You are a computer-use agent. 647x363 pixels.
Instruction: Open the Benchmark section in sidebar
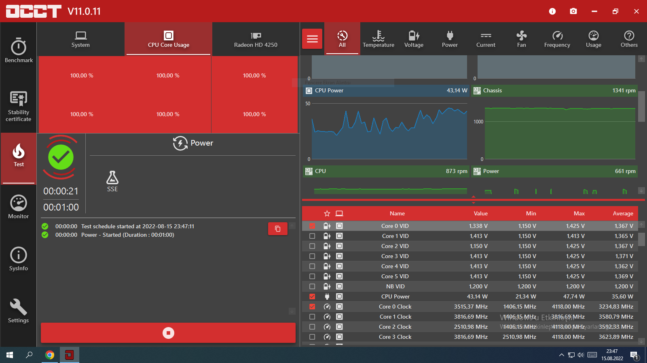click(19, 50)
